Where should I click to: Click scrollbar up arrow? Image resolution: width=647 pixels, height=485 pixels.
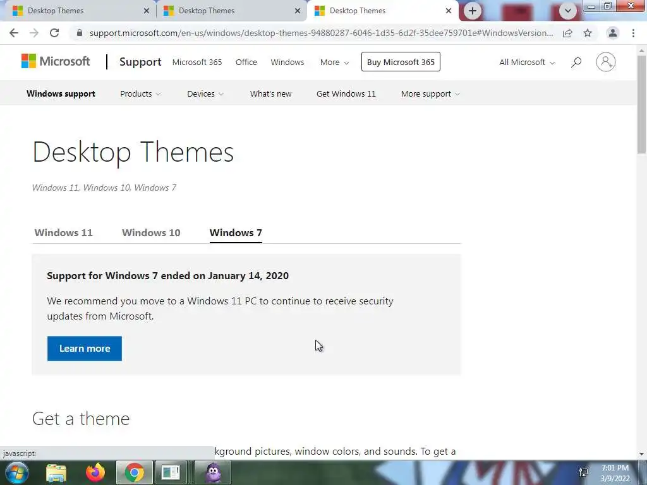coord(641,51)
